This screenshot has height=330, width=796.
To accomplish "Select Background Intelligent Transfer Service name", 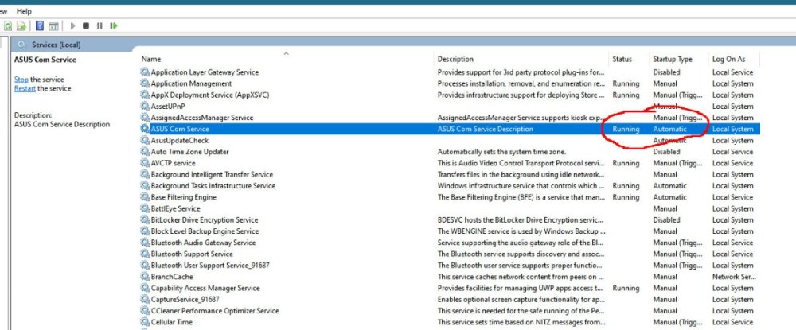I will pos(212,174).
